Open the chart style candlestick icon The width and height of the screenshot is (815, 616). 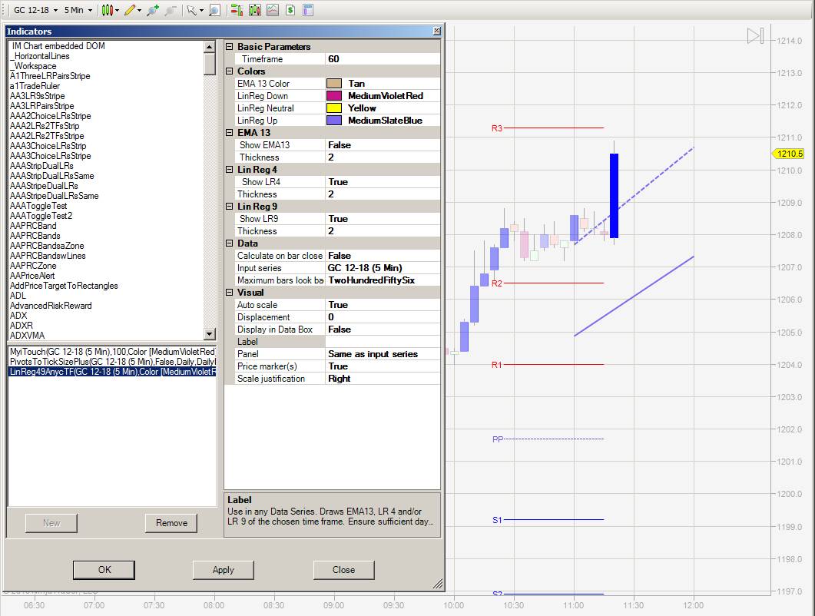tap(107, 10)
